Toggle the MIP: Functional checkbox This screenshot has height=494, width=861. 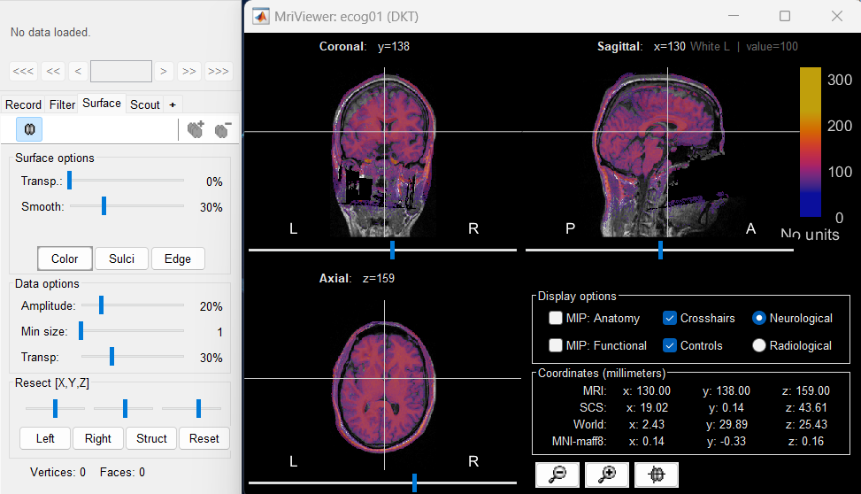[556, 345]
